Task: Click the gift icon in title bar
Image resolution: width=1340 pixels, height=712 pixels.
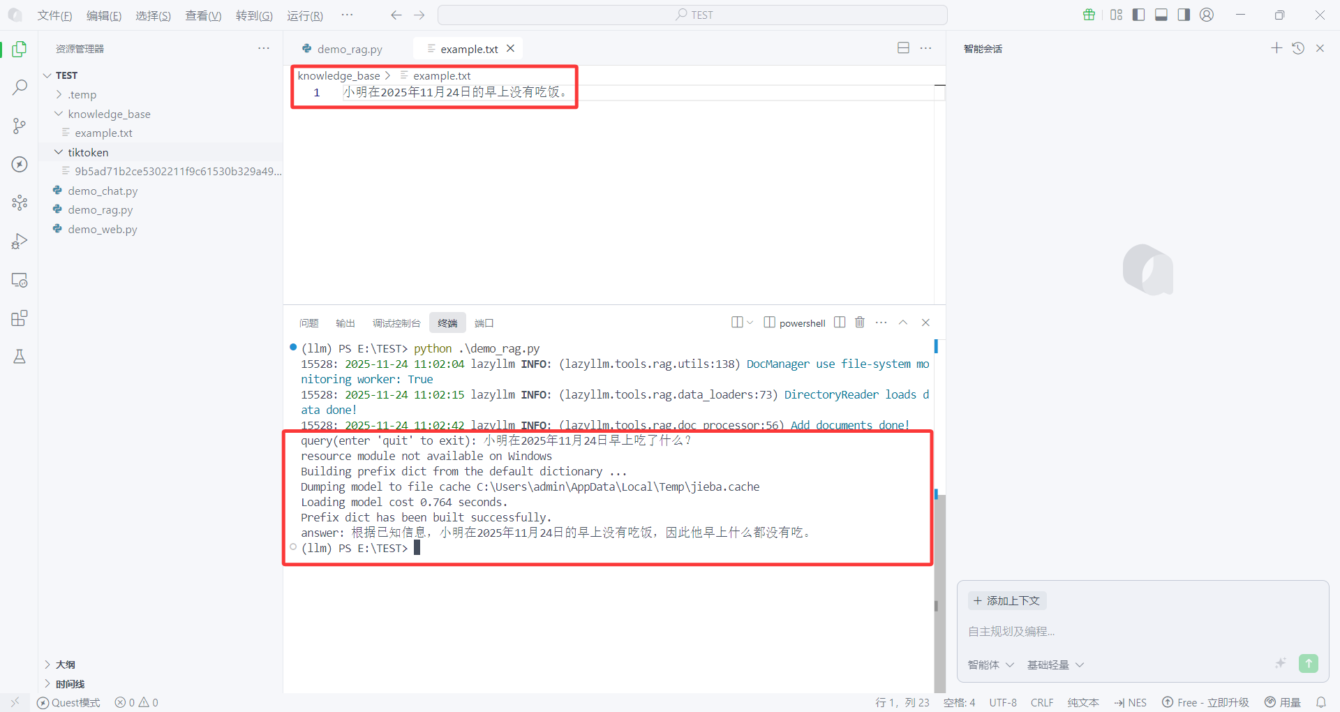Action: click(1089, 15)
